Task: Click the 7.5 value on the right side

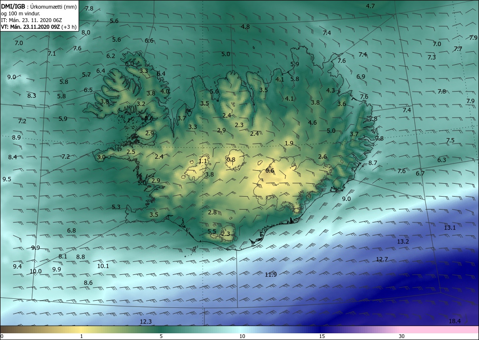Action: click(450, 141)
